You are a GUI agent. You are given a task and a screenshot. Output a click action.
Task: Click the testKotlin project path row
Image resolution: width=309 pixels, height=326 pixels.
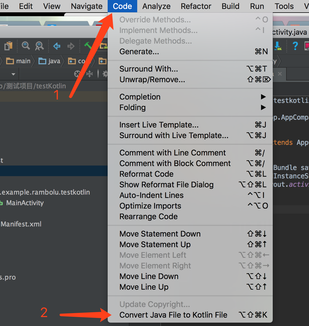coord(33,86)
